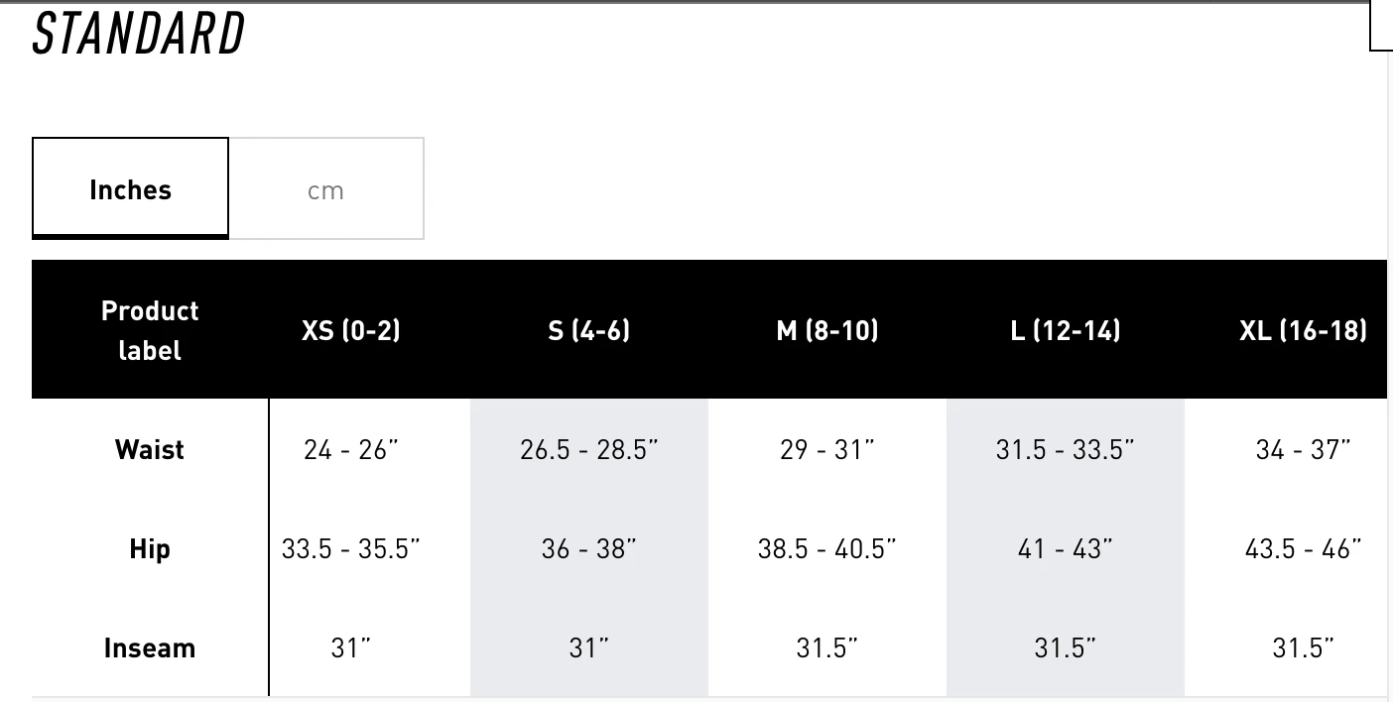The height and width of the screenshot is (702, 1393).
Task: Click the Waist row label
Action: pyautogui.click(x=150, y=449)
